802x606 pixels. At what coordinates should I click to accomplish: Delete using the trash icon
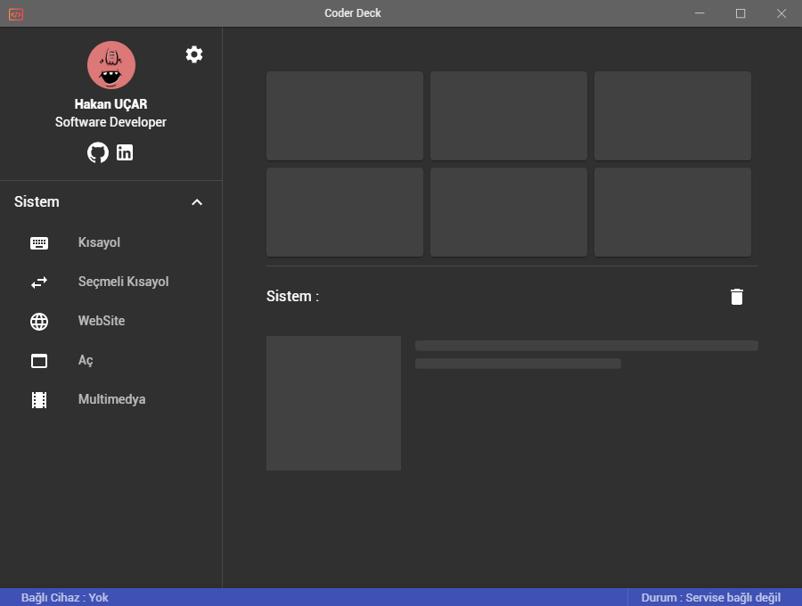pyautogui.click(x=737, y=297)
